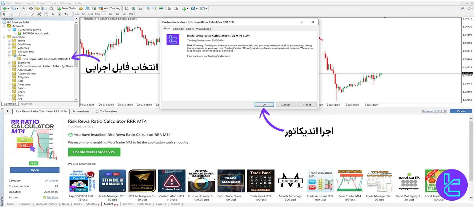Open the Screenshots tab in Market panel

(x=81, y=111)
